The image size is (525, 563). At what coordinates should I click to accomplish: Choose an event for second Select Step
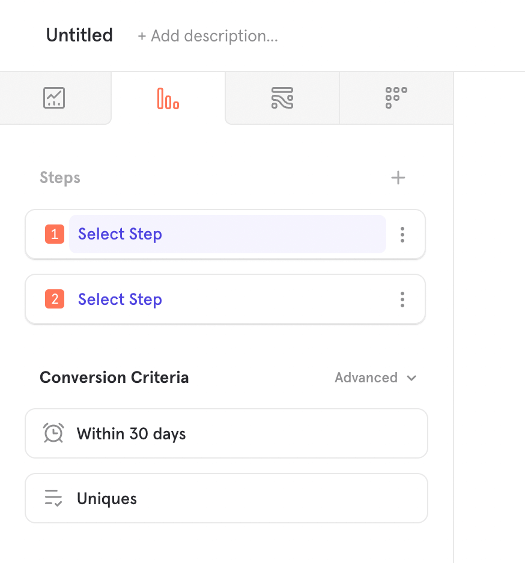click(120, 300)
